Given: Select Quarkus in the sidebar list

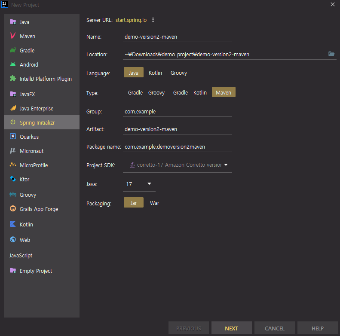Looking at the screenshot, I should [42, 137].
